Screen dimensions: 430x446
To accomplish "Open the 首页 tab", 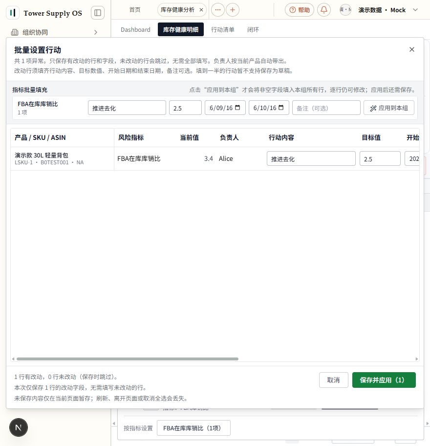I will coord(135,10).
